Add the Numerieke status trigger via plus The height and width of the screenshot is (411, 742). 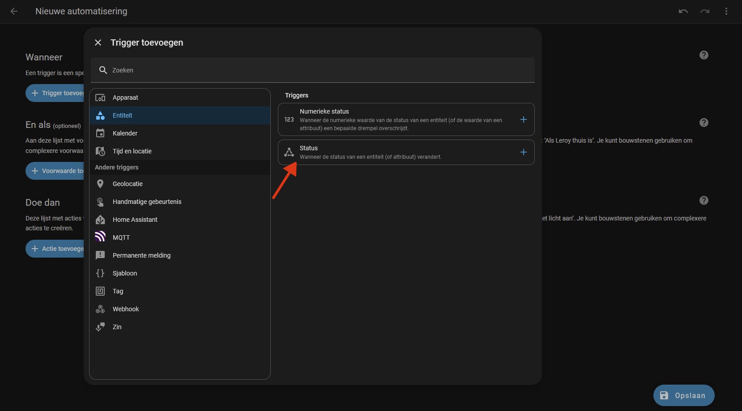523,119
